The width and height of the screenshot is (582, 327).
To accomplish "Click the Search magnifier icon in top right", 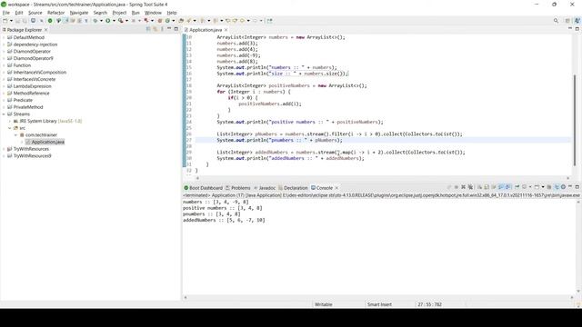I will pos(556,21).
